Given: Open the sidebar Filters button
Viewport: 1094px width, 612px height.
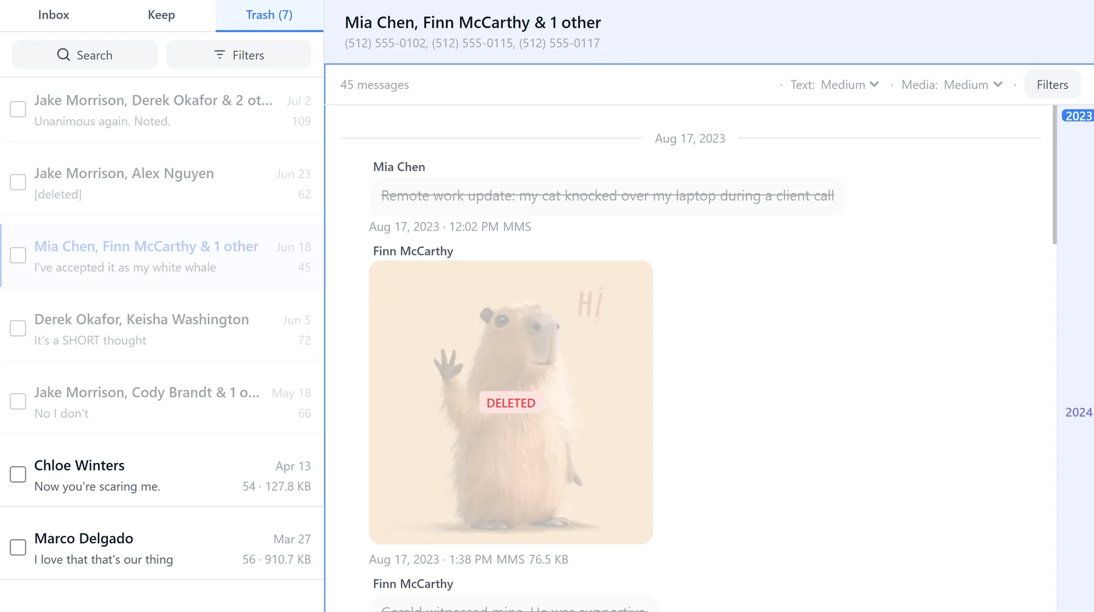Looking at the screenshot, I should tap(239, 55).
